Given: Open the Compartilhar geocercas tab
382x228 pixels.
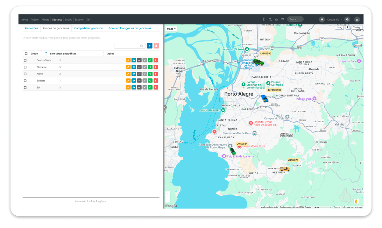Looking at the screenshot, I should click(89, 28).
